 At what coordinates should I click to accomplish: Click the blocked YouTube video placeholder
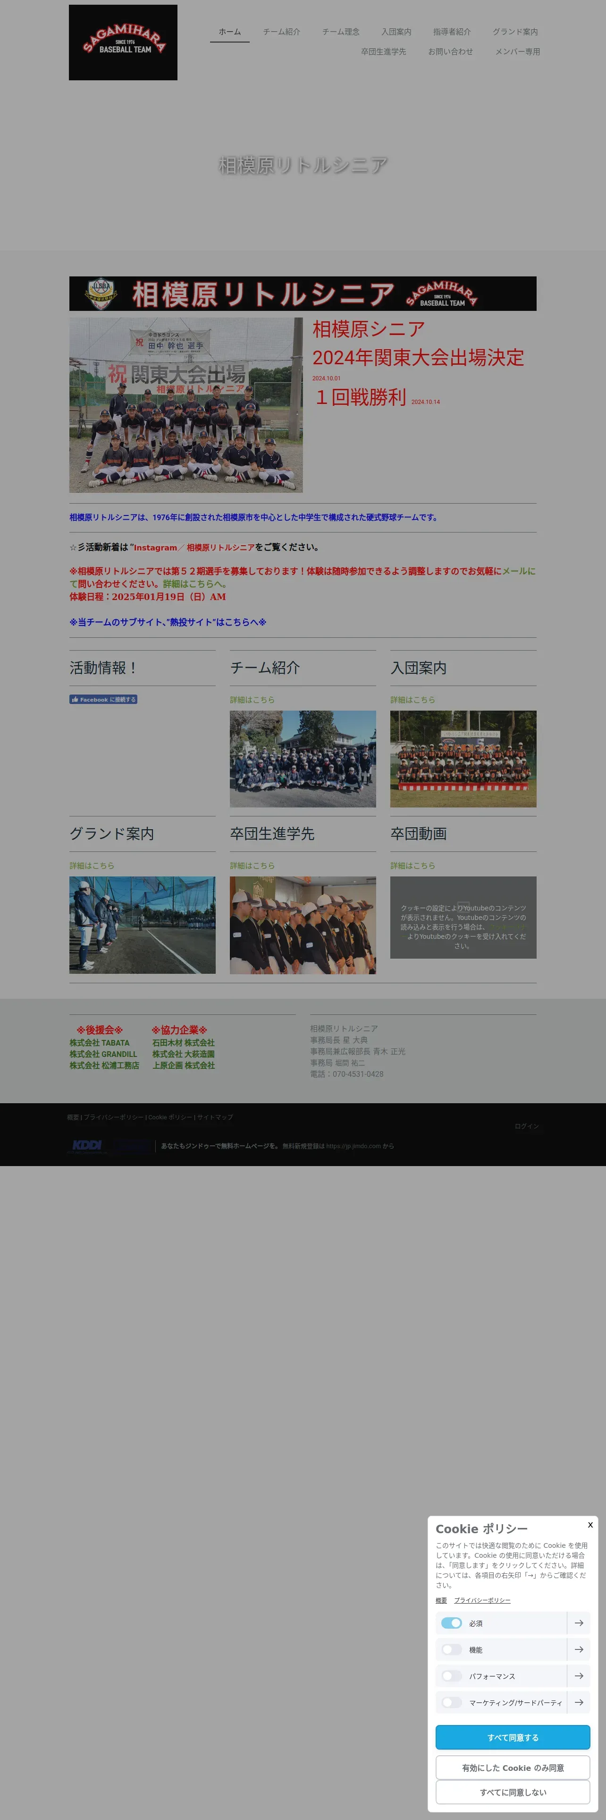[x=463, y=918]
